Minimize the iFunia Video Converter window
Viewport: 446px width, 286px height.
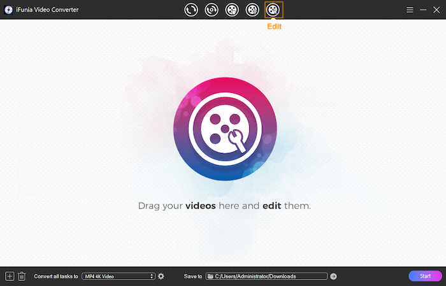pos(423,10)
